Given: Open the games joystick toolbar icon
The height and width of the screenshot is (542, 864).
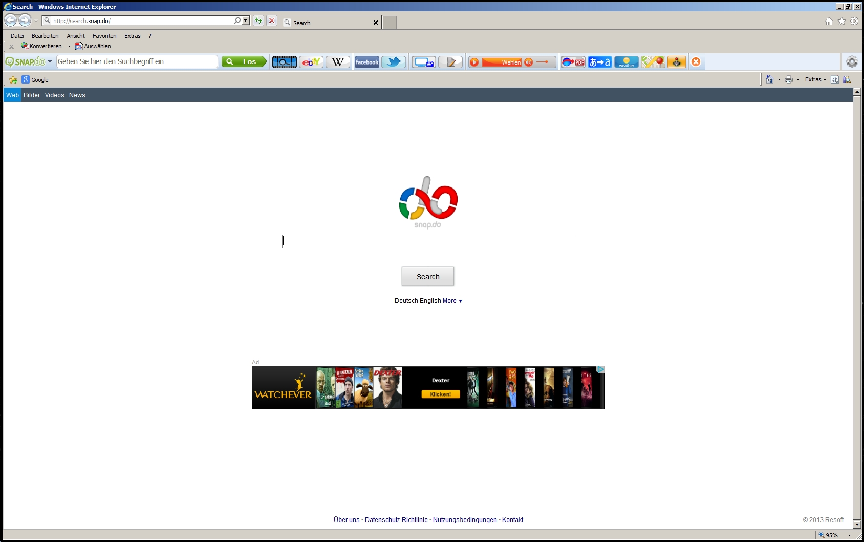Looking at the screenshot, I should pyautogui.click(x=677, y=62).
